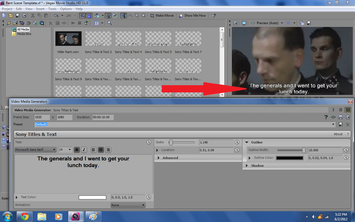Set text alignment to right
The image size is (355, 222).
click(108, 150)
